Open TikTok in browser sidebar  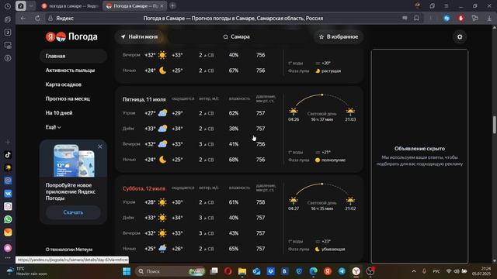(8, 155)
